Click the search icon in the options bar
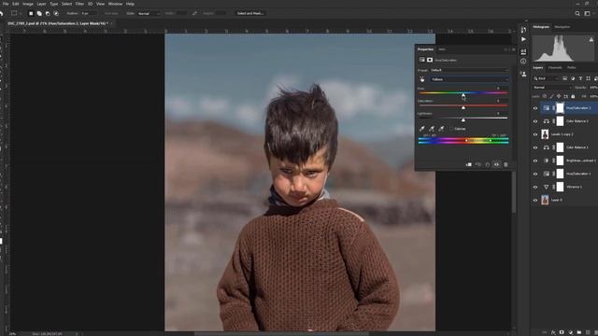The width and height of the screenshot is (598, 336). click(577, 14)
